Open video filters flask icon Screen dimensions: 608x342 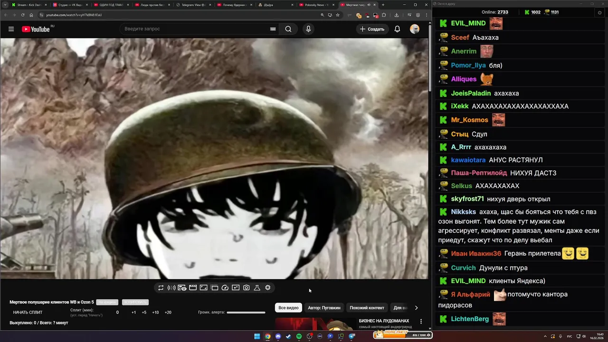257,288
